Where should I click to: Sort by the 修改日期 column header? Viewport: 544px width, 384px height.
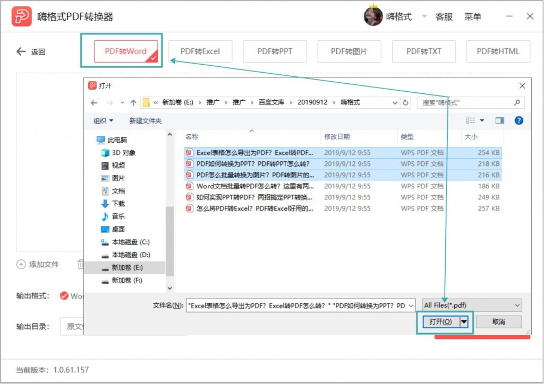(x=337, y=137)
